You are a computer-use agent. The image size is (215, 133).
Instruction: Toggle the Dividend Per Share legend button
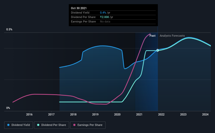[52, 125]
